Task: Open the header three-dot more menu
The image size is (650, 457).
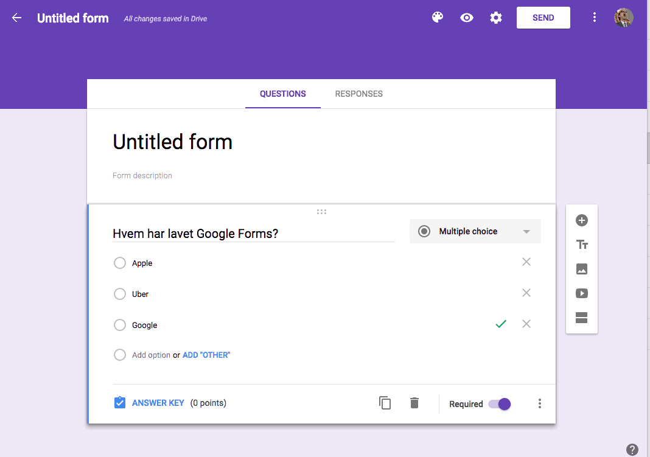Action: point(595,18)
